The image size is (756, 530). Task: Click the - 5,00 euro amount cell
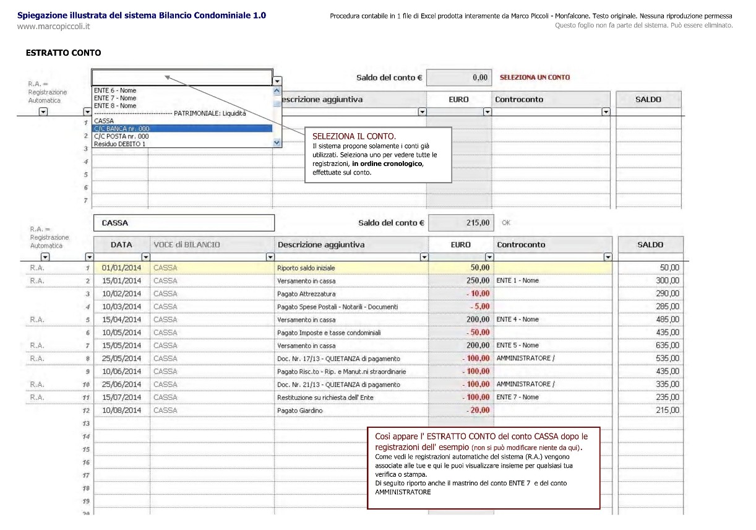pos(461,306)
